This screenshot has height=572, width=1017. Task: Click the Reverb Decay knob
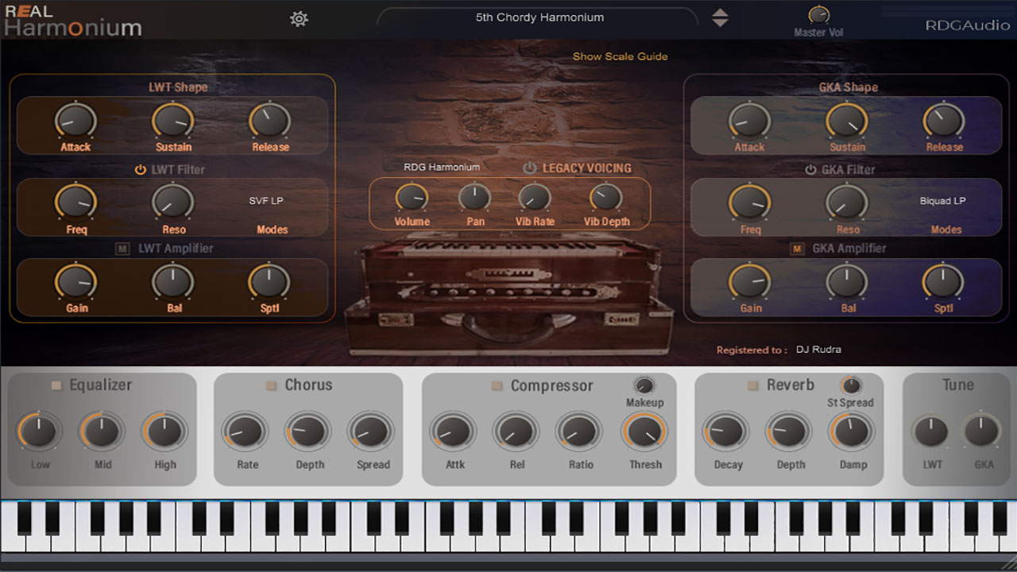click(x=726, y=432)
